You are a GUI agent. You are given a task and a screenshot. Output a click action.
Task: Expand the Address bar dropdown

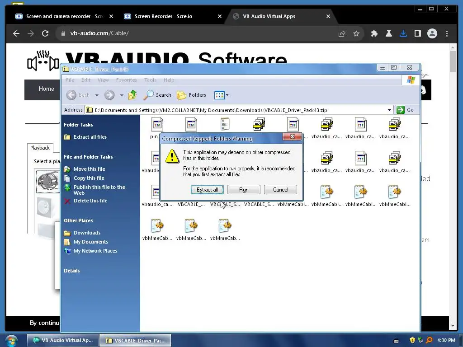[389, 110]
